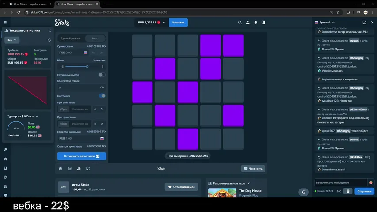This screenshot has width=377, height=212.
Task: Click the Честность button
Action: click(253, 169)
